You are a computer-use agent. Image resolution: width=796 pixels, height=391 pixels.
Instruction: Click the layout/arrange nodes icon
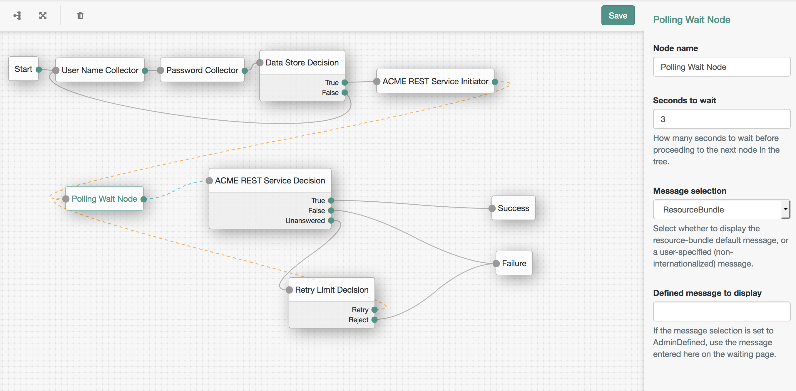pos(18,15)
